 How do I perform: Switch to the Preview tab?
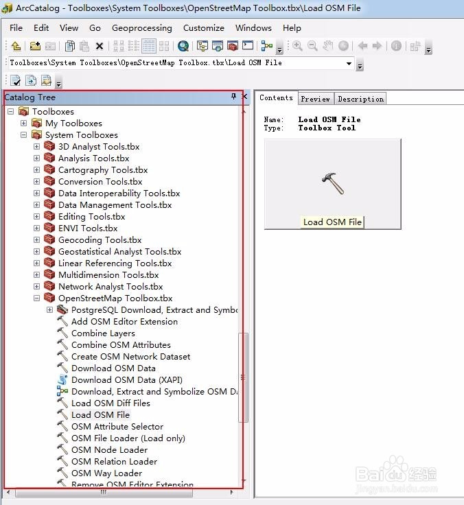click(316, 99)
